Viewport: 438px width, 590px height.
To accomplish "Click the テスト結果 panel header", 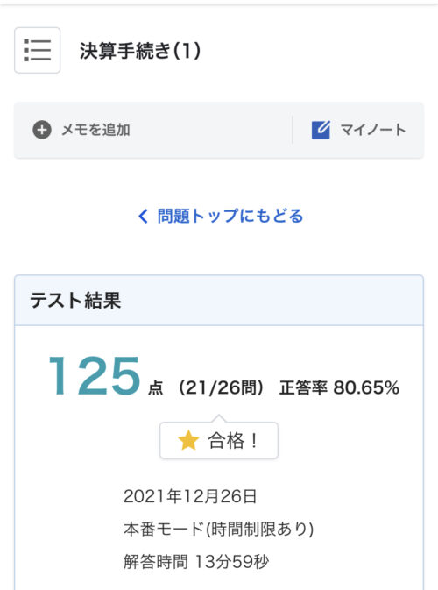I will pyautogui.click(x=219, y=301).
